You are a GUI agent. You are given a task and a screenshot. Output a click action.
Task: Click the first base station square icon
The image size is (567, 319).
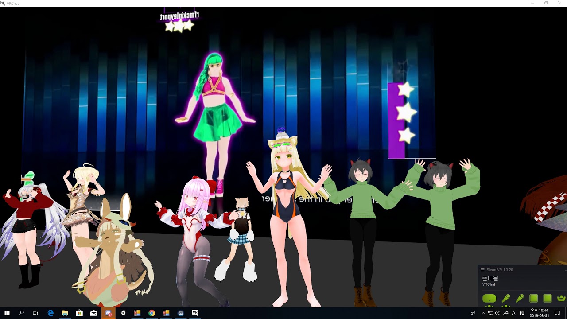pos(533,299)
